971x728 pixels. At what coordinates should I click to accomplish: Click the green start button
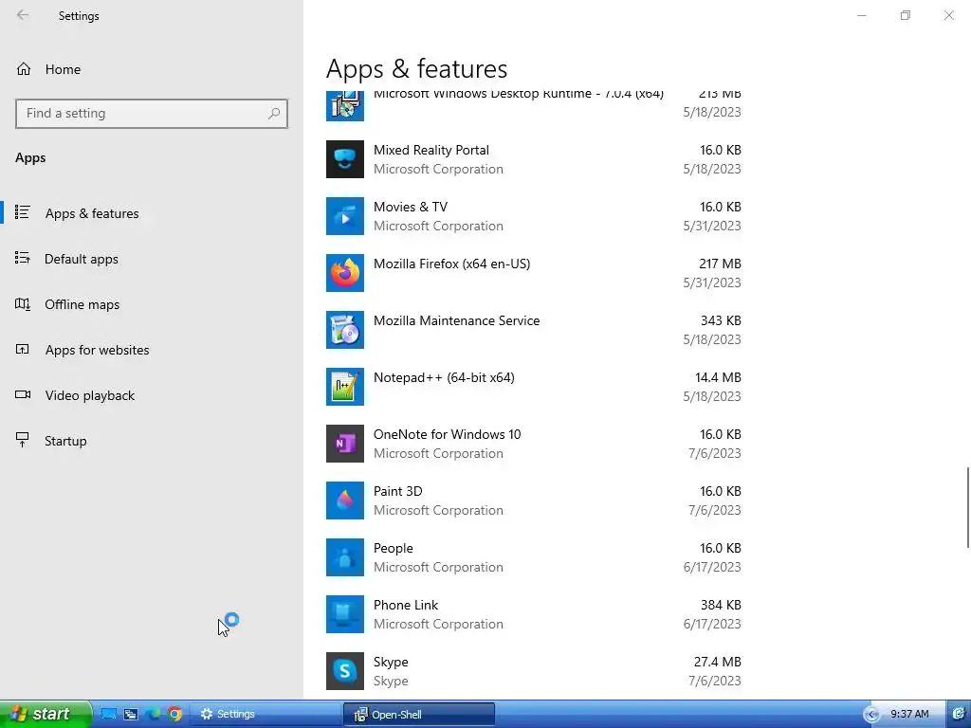click(46, 715)
